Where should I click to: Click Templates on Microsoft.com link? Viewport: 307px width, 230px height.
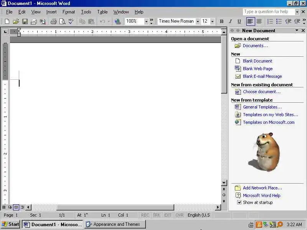tap(269, 122)
